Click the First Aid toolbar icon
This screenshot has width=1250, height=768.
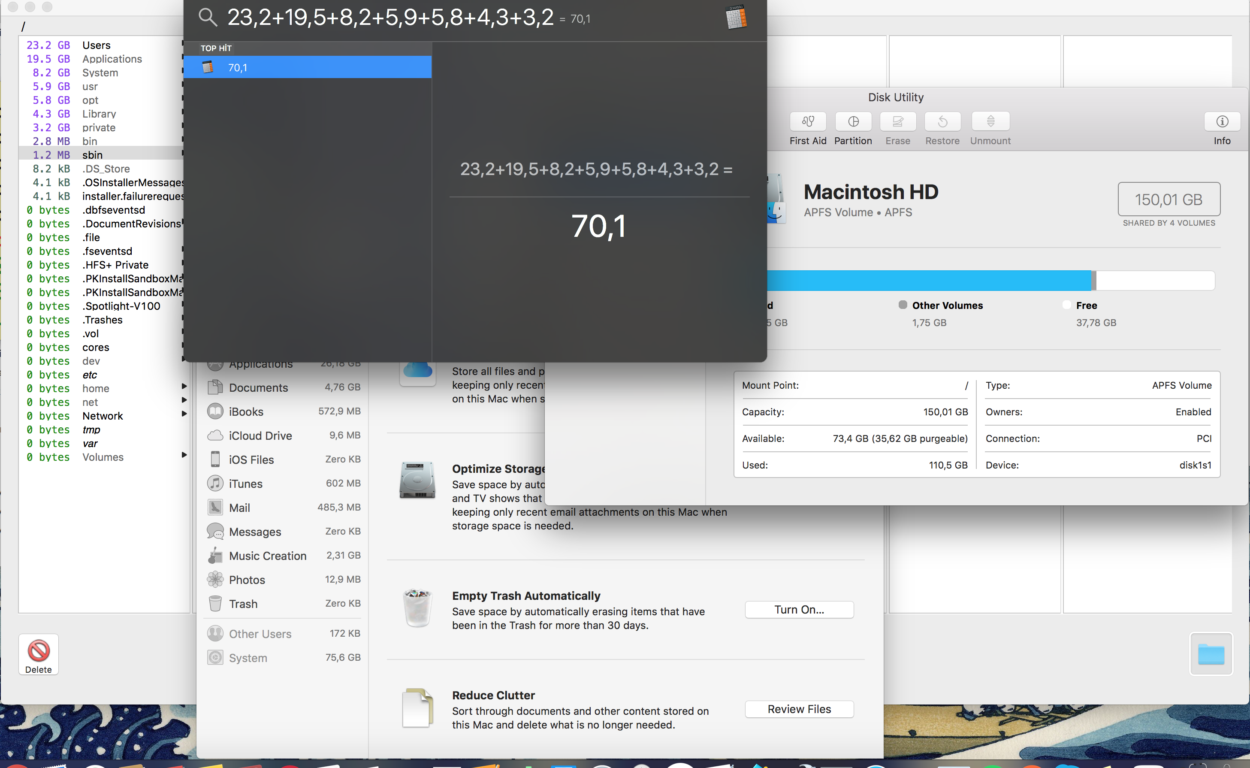[807, 122]
